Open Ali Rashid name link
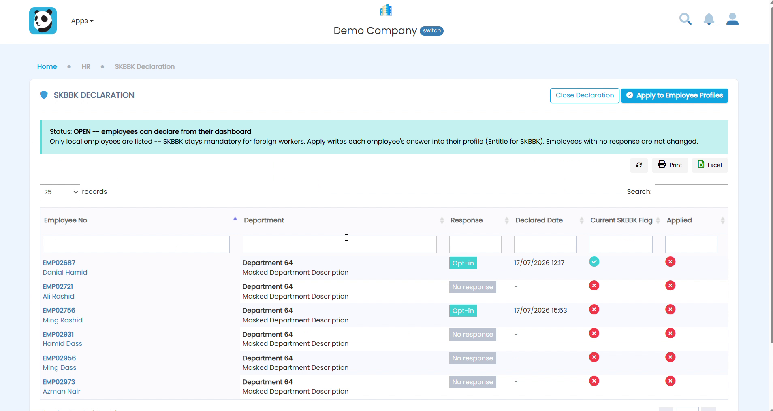 [58, 297]
